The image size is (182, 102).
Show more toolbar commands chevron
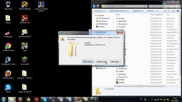click(x=157, y=11)
